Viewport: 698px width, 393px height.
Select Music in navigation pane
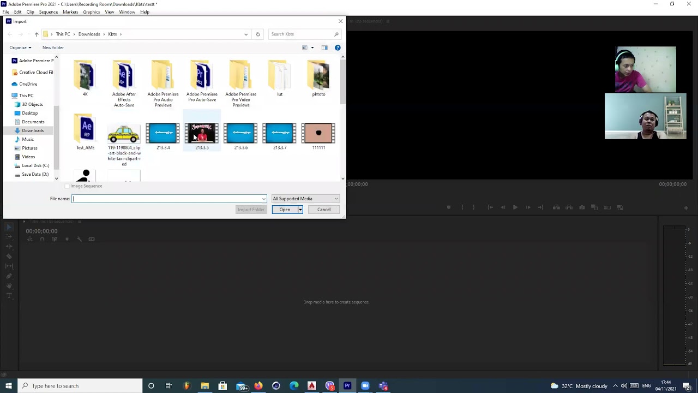coord(24,139)
